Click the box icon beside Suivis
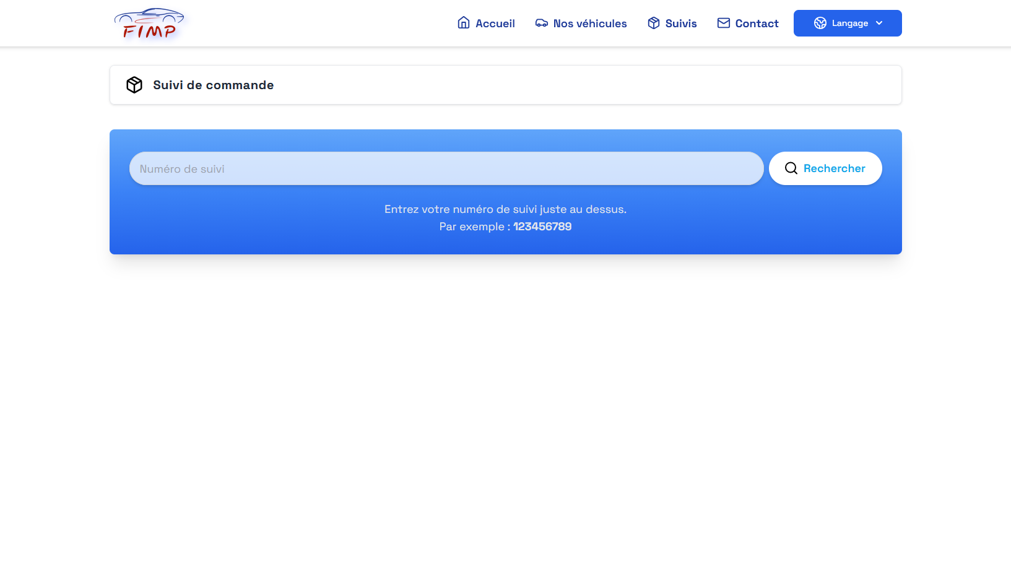The width and height of the screenshot is (1011, 562). (653, 23)
